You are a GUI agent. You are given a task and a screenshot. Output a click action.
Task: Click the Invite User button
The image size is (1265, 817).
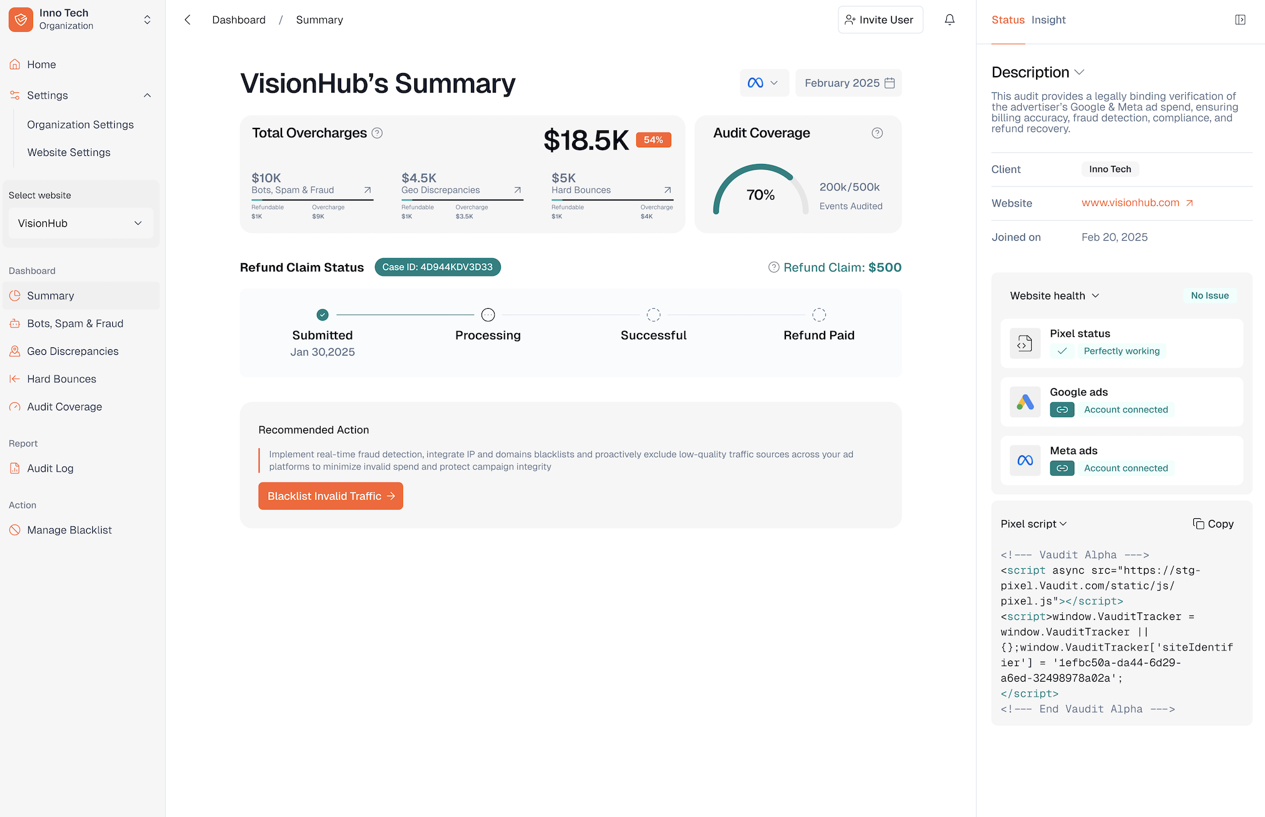click(x=880, y=20)
